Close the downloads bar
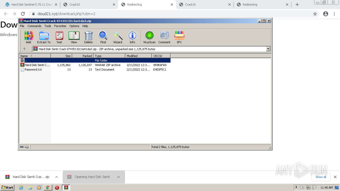The width and height of the screenshot is (340, 191). pyautogui.click(x=335, y=177)
